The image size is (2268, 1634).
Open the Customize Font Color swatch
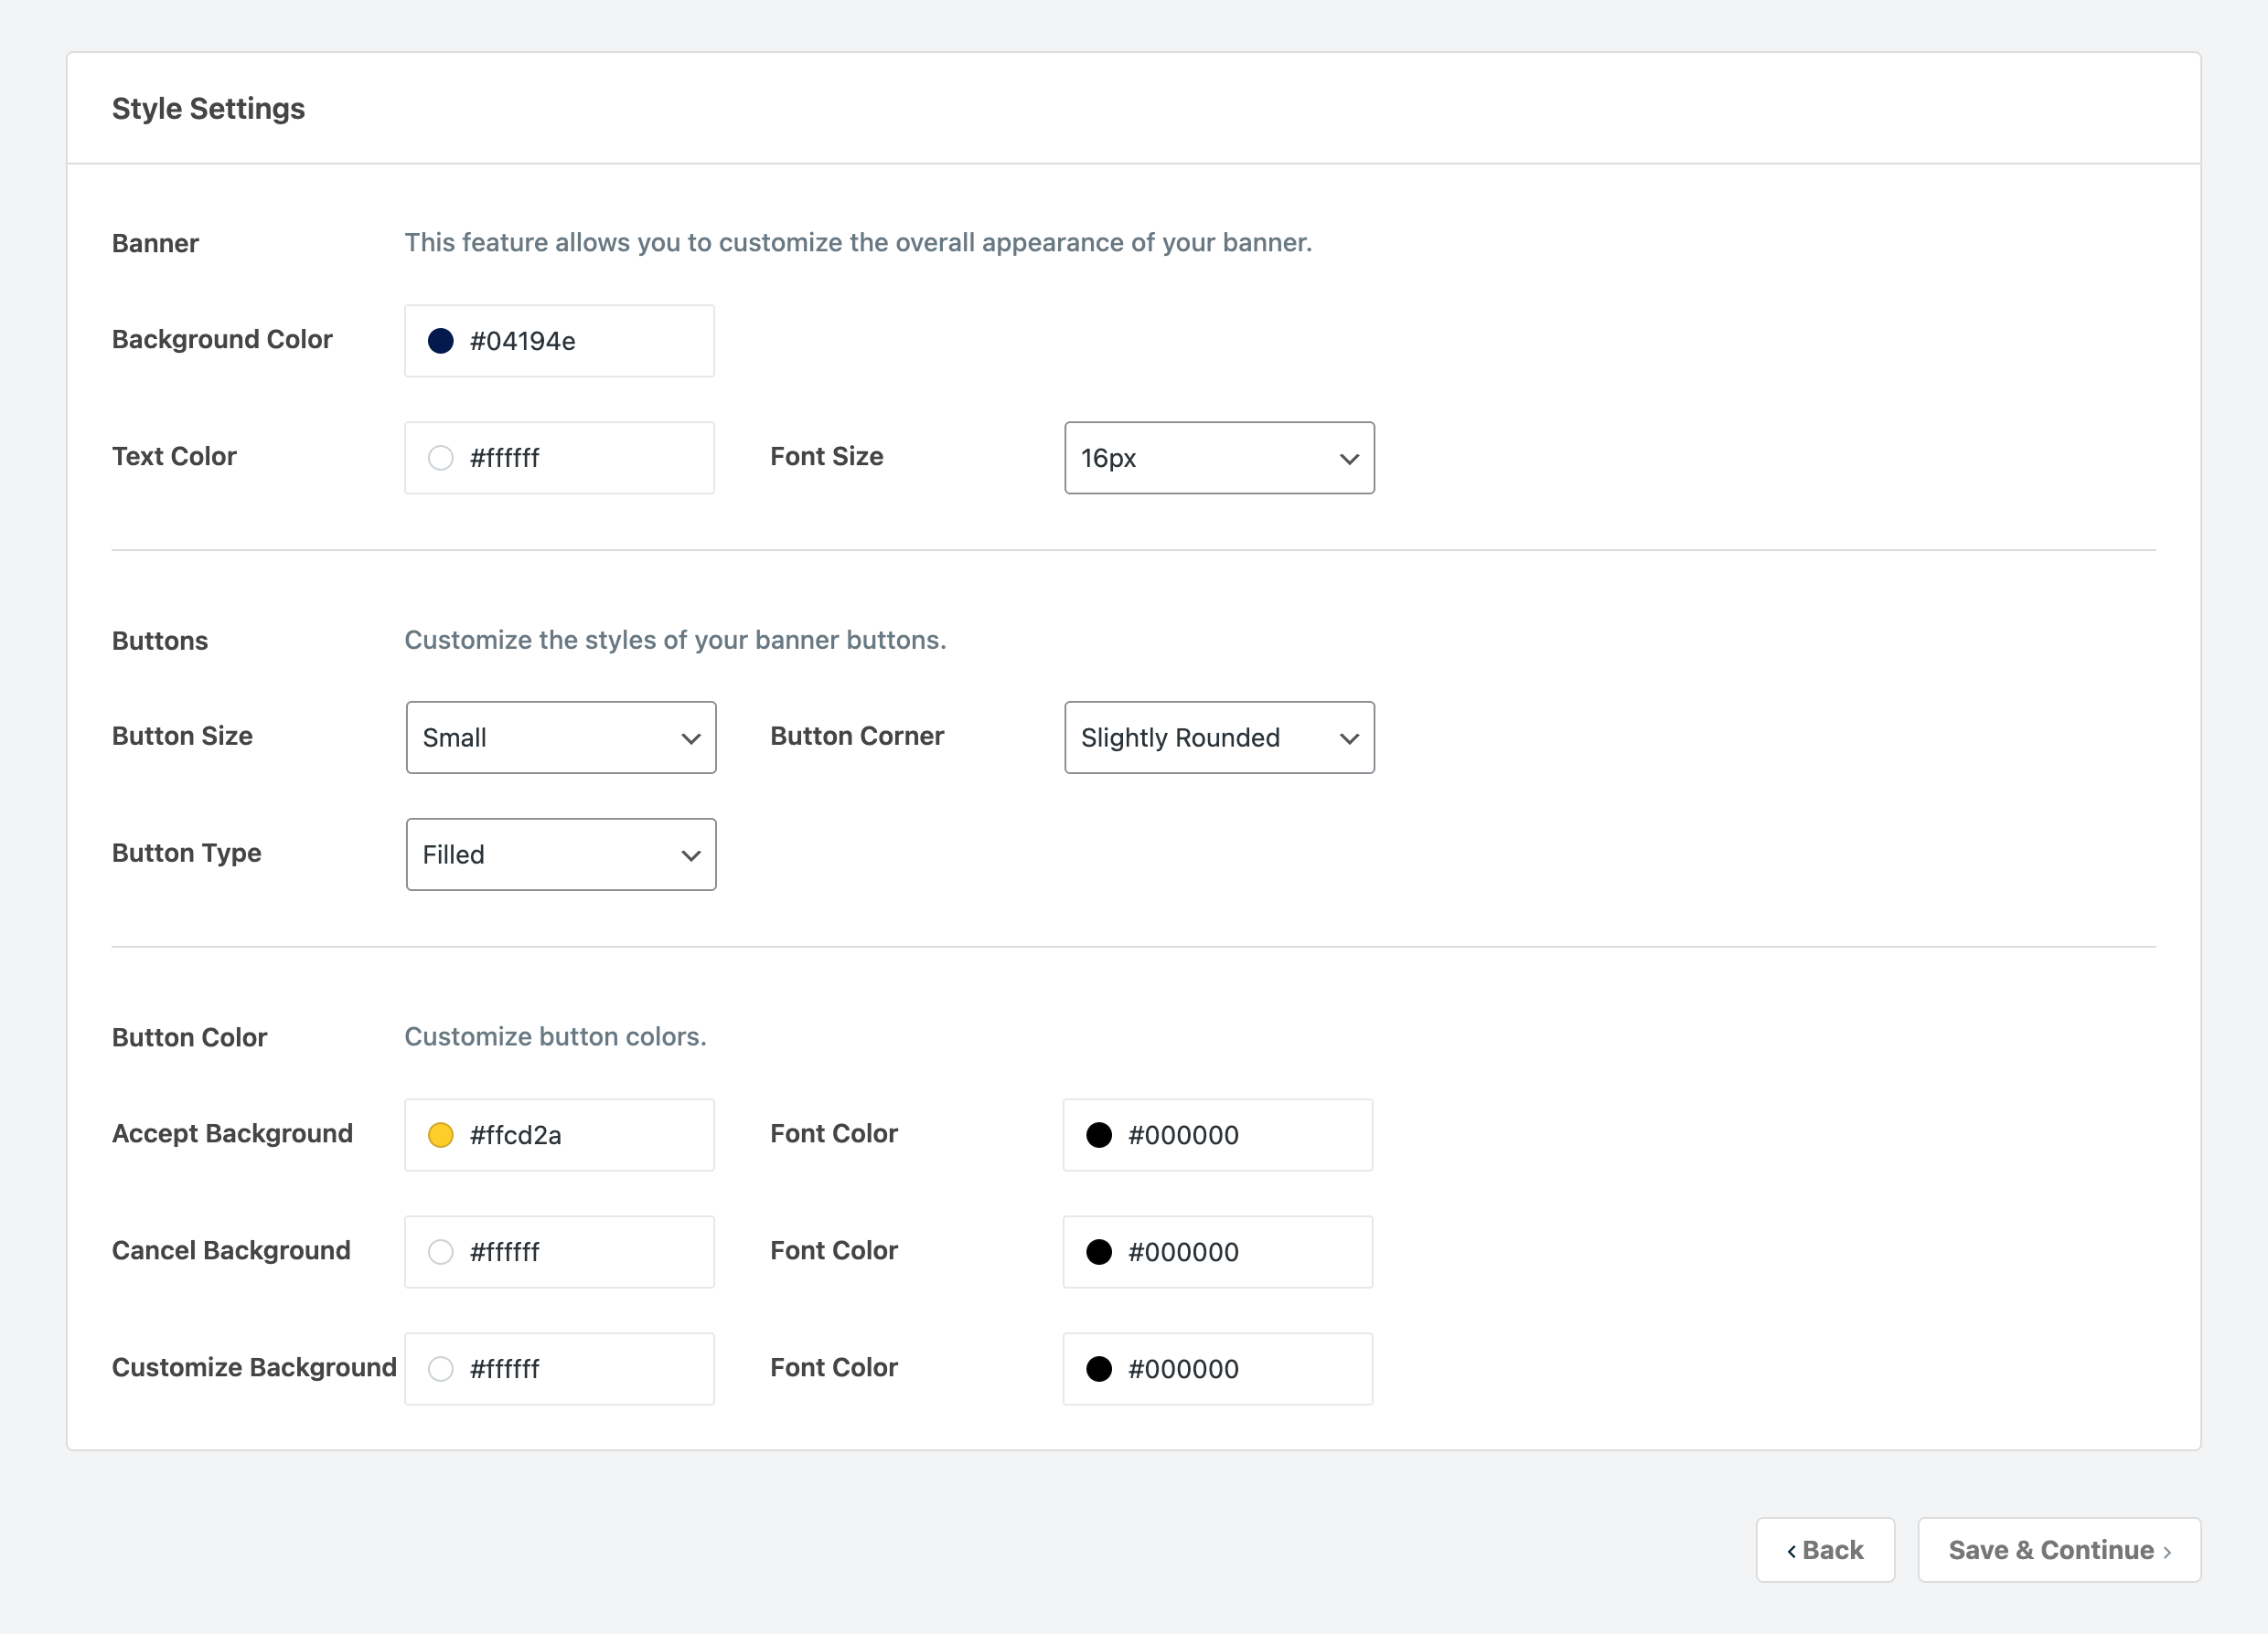click(x=1098, y=1368)
